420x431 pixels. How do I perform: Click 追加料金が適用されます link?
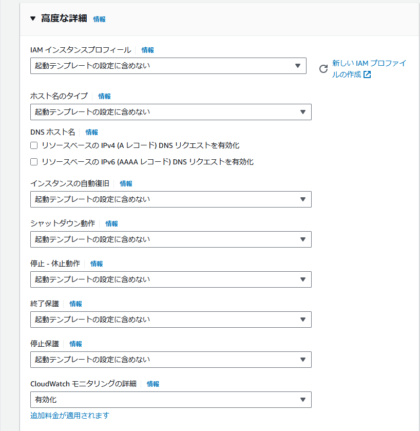pos(70,416)
